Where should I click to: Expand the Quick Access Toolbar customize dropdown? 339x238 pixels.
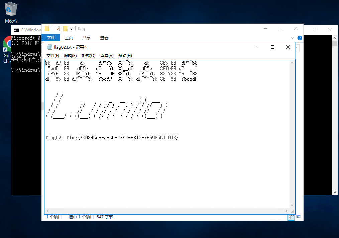click(71, 29)
